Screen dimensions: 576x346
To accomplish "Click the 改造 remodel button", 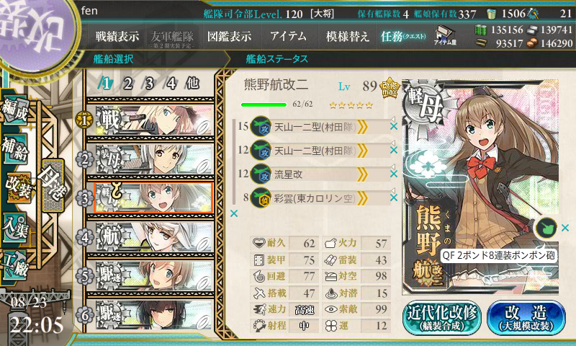I will point(526,318).
